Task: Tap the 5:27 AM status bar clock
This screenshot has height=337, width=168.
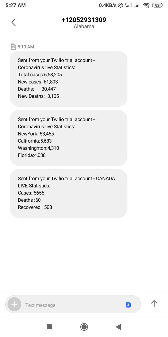Action: (15, 5)
